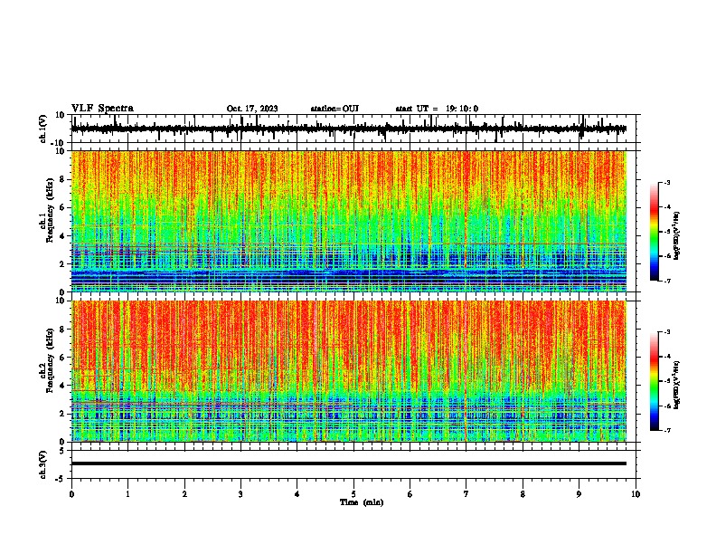Click the "8" frequency tick of ch.1 spectrogram
716x554 pixels.
pos(62,179)
